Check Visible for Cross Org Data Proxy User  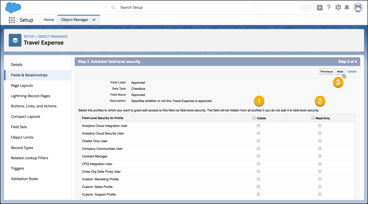(258, 171)
